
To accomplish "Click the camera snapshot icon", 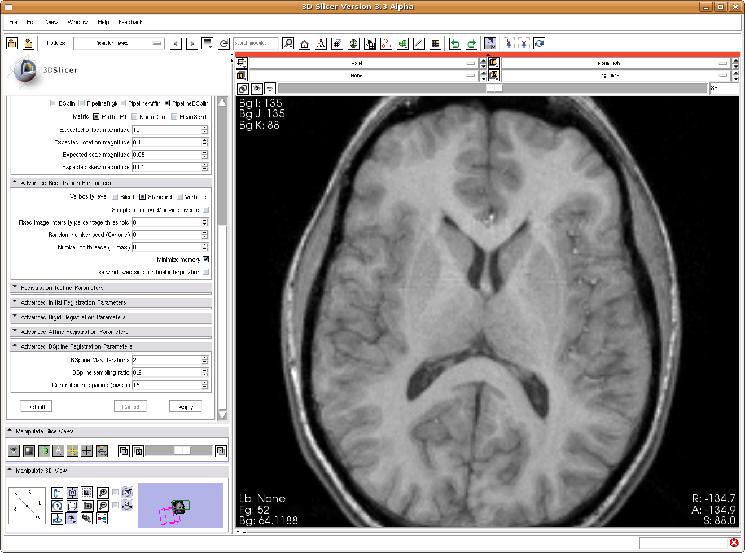I will click(87, 506).
